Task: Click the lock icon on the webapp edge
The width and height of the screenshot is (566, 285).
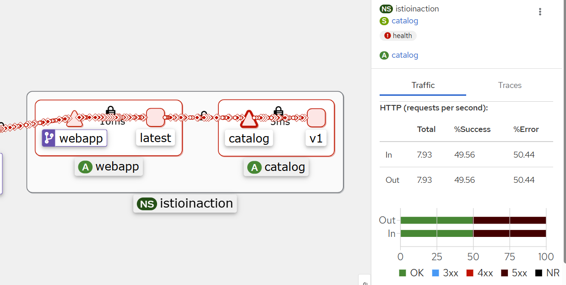Action: [110, 110]
